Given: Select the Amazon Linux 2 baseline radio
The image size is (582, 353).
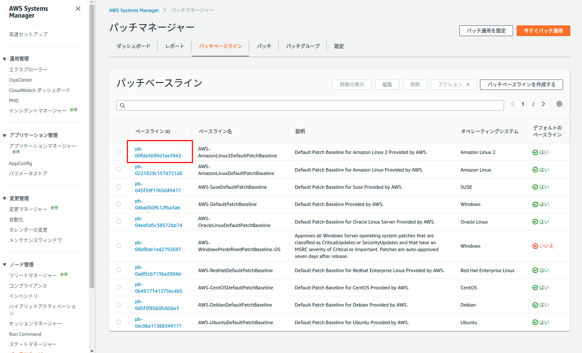Looking at the screenshot, I should pyautogui.click(x=118, y=152).
